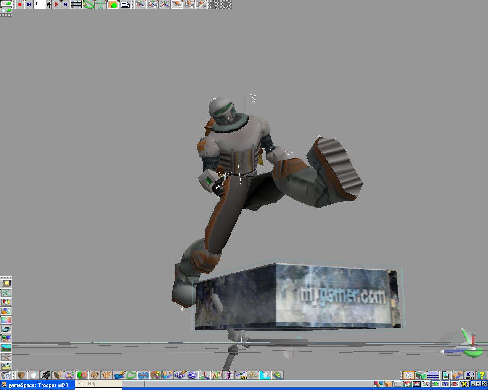The width and height of the screenshot is (488, 390).
Task: Open the Help menu
Action: [x=92, y=384]
